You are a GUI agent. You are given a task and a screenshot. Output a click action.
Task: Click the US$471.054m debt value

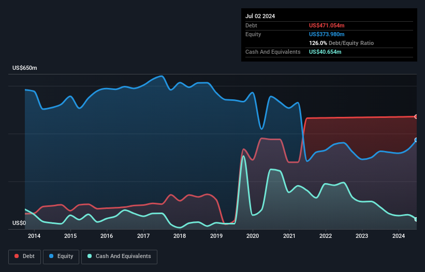(x=327, y=25)
